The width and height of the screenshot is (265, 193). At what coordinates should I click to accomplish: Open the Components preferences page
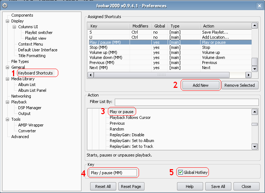coord(22,15)
